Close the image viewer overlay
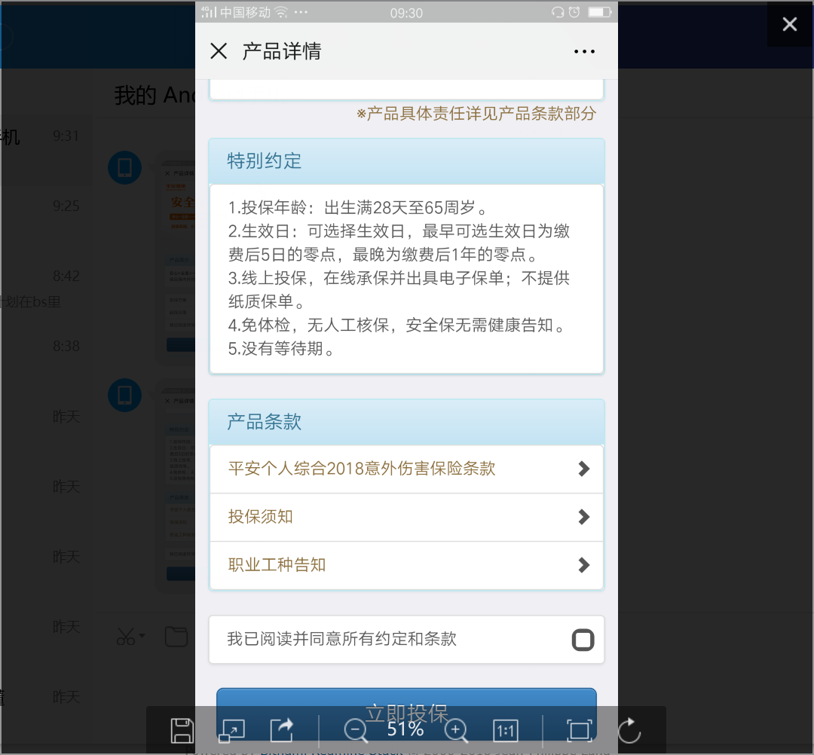Screen dimensions: 814x755 point(790,24)
